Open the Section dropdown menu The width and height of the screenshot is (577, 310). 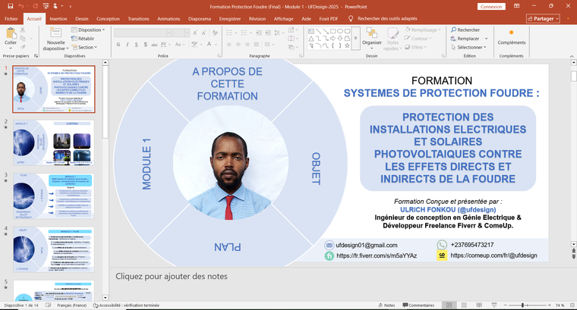tap(86, 47)
